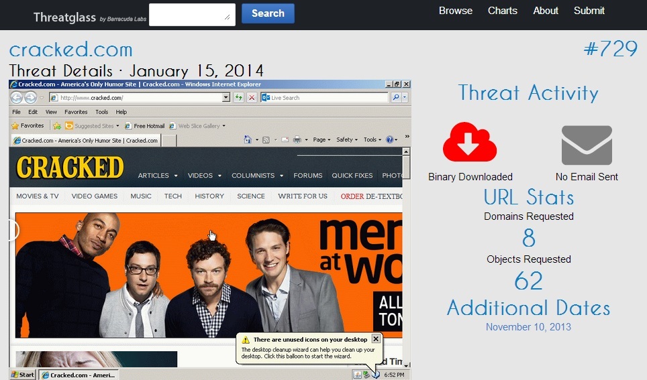Click the IE green Refresh icon
This screenshot has width=647, height=380.
tap(238, 98)
